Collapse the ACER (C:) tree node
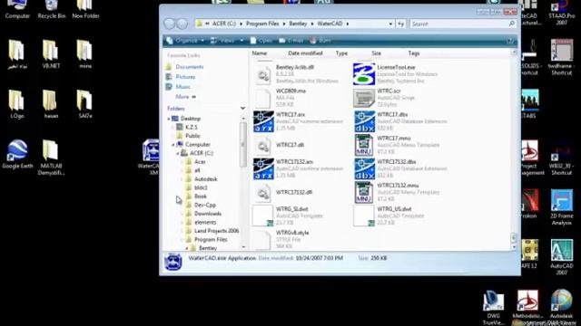 pyautogui.click(x=178, y=153)
